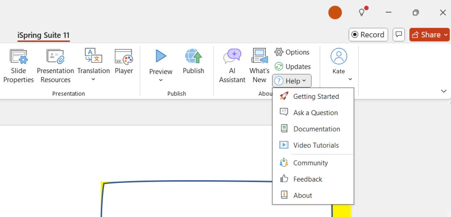Minimize the PowerPoint window
The width and height of the screenshot is (451, 217).
click(389, 12)
